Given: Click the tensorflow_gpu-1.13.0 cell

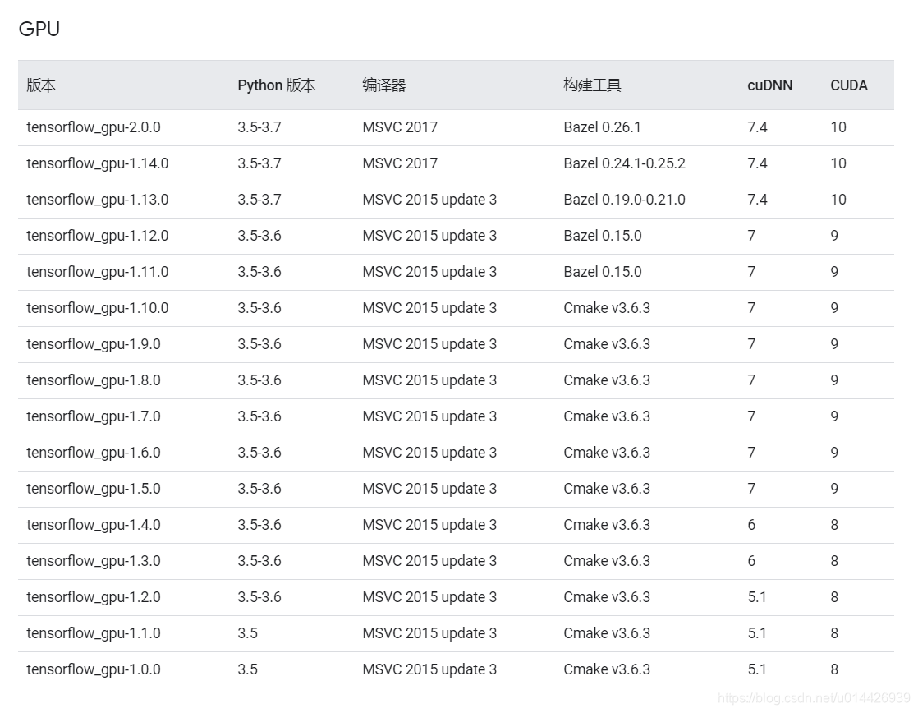Looking at the screenshot, I should 97,200.
